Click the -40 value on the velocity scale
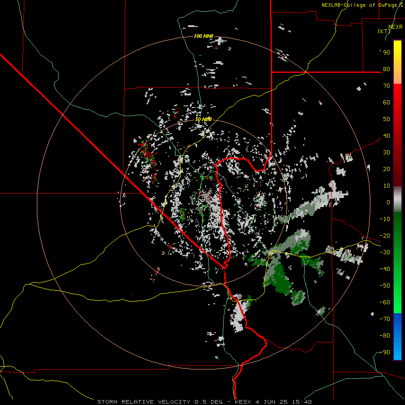Image resolution: width=405 pixels, height=405 pixels. (x=385, y=269)
